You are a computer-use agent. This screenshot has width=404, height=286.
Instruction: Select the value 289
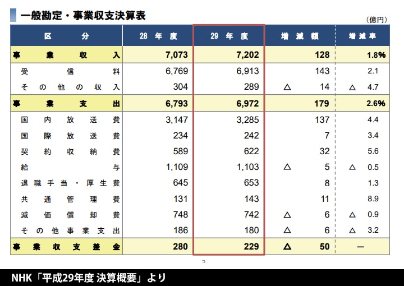coord(251,87)
